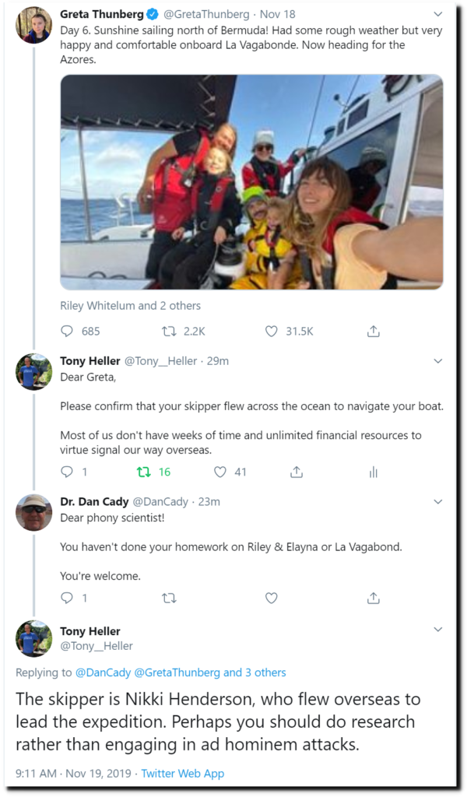
Task: View analytics for Tony Heller's tweet
Action: 374,472
